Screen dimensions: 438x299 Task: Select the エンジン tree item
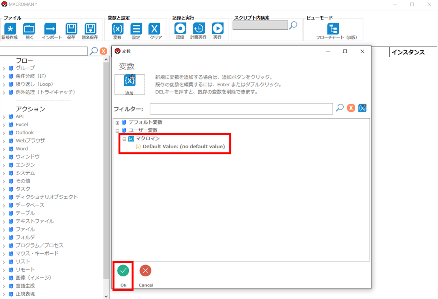[25, 165]
